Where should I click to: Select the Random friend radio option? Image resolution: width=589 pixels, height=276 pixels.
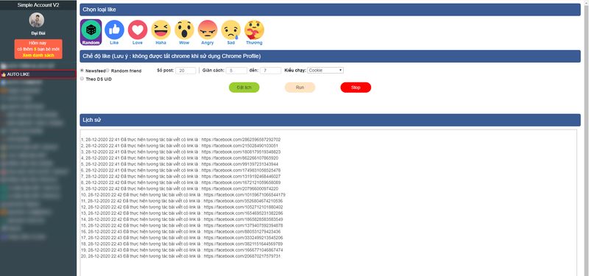[x=107, y=70]
